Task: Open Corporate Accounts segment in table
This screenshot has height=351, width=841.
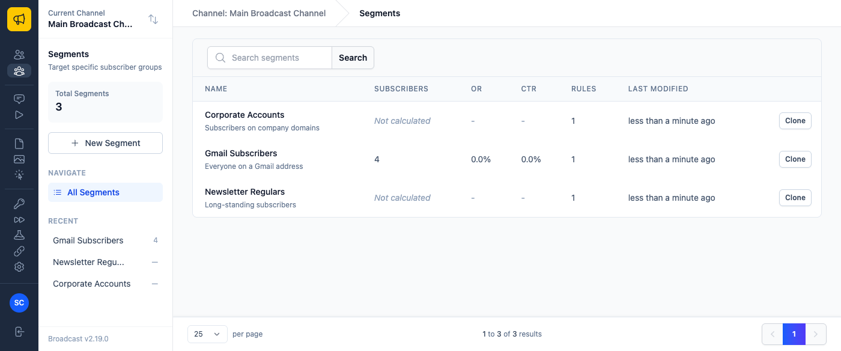Action: (244, 115)
